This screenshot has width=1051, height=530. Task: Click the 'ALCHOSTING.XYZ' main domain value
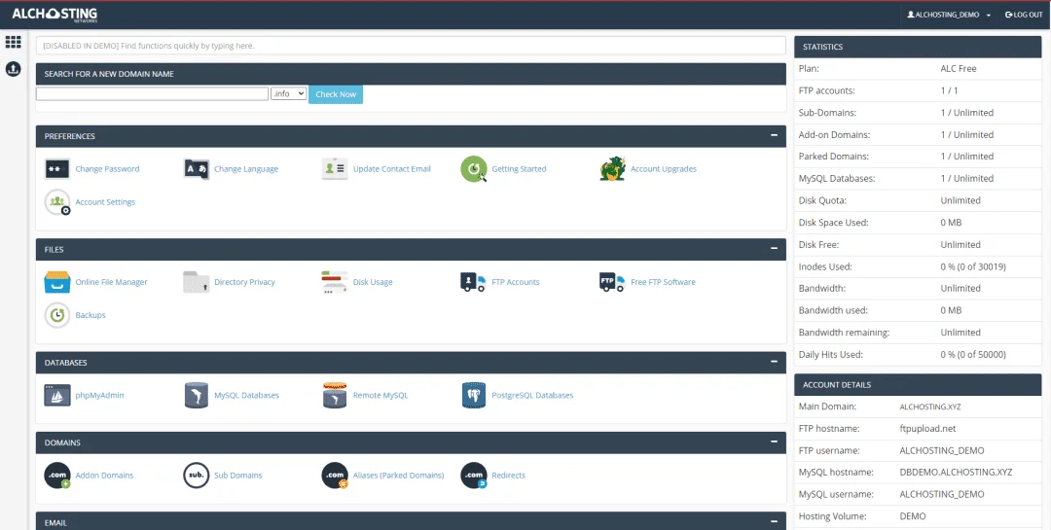point(930,406)
